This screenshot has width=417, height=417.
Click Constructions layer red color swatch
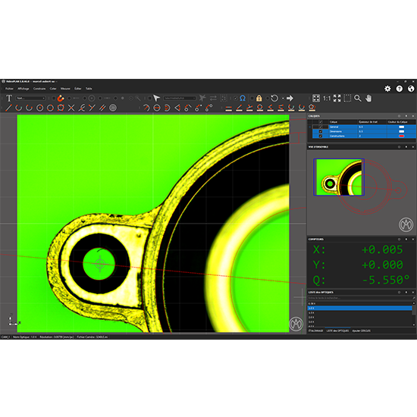pos(401,136)
